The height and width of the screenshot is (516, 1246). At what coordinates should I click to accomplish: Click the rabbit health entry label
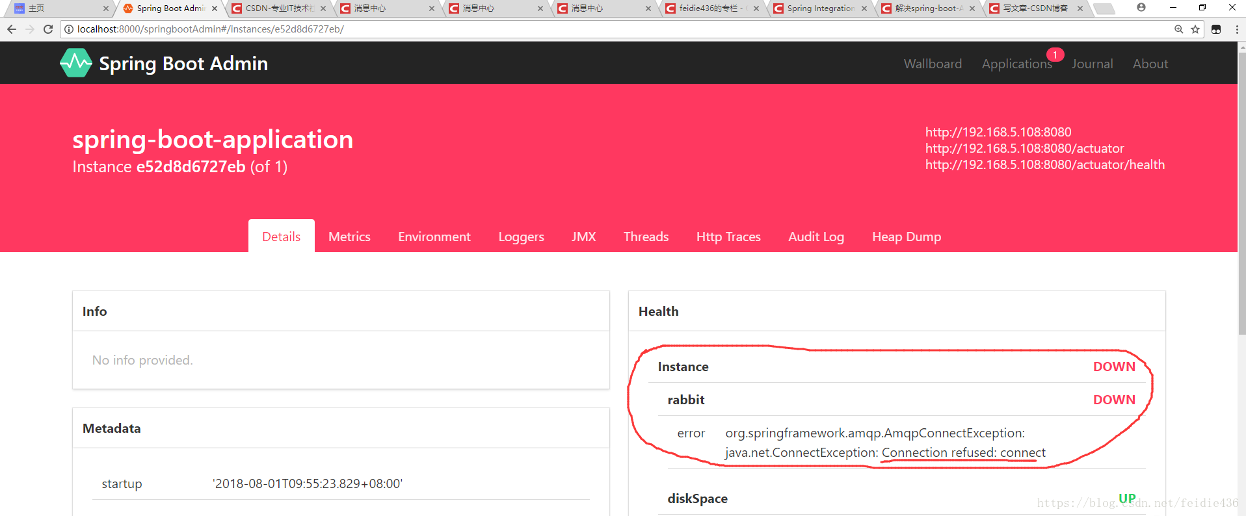point(686,400)
